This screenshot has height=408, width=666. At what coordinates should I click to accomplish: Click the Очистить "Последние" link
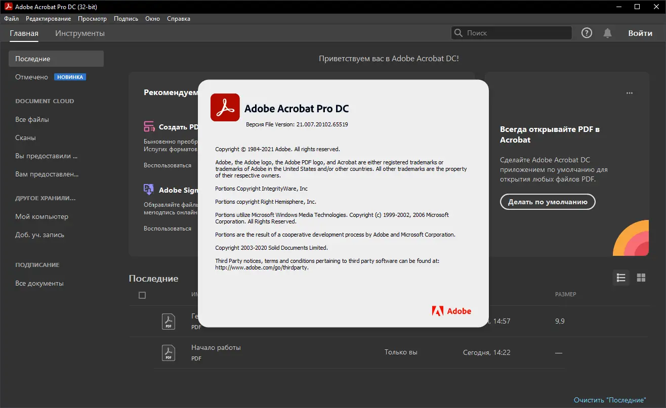[610, 400]
